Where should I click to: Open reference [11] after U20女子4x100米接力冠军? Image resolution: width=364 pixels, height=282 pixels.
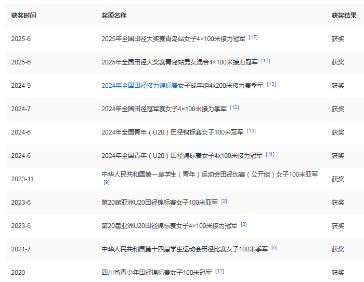pos(270,154)
